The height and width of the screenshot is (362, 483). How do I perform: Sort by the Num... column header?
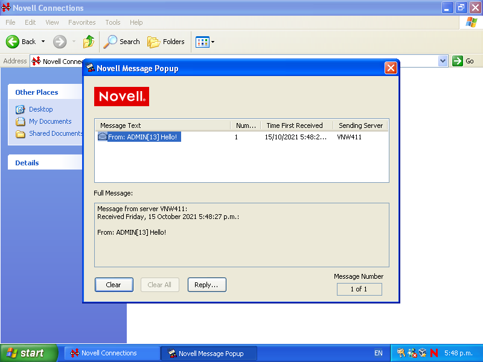[246, 125]
